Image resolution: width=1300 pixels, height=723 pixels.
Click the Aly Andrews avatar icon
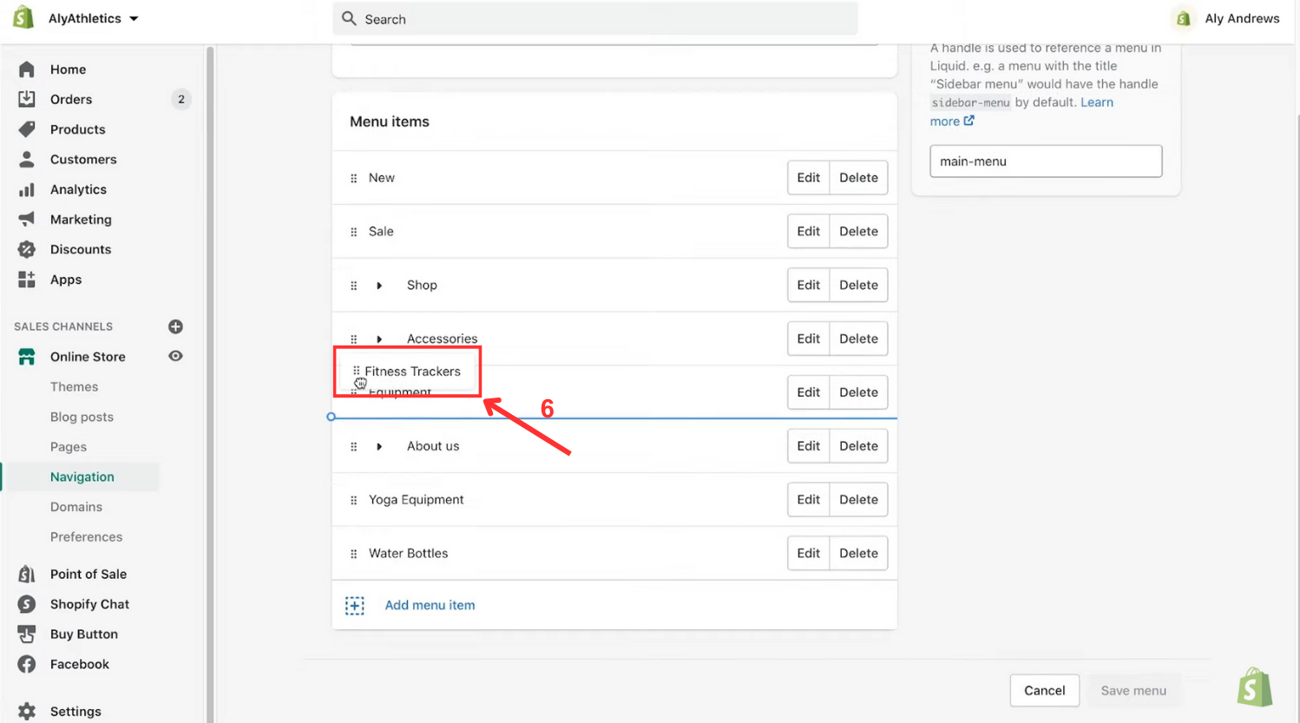click(1183, 18)
